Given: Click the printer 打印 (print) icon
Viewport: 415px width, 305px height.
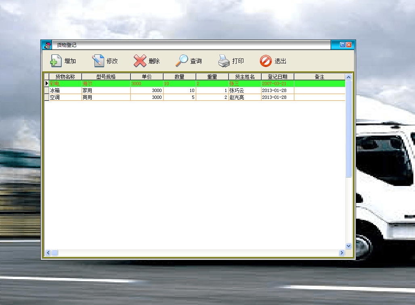Looking at the screenshot, I should [224, 61].
